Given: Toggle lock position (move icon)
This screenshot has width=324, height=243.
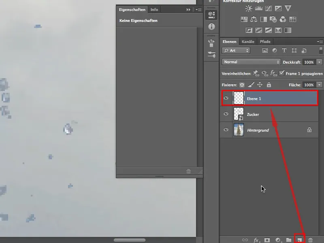Looking at the screenshot, I should 260,85.
